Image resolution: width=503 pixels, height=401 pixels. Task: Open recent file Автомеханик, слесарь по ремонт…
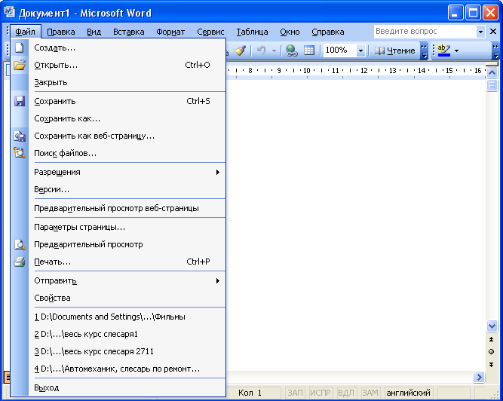click(x=118, y=369)
